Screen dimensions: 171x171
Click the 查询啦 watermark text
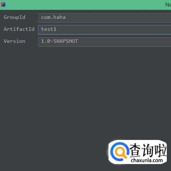tap(148, 150)
